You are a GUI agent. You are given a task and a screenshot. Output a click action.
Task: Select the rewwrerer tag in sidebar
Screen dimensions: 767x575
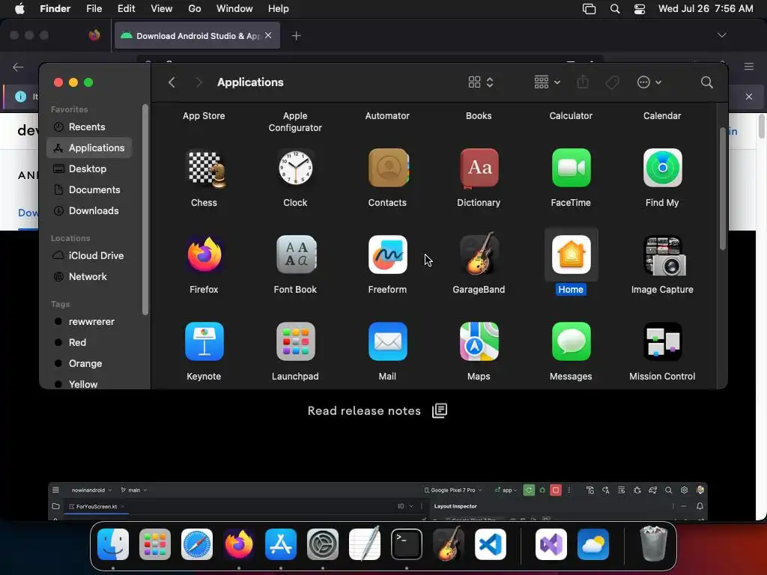(x=89, y=322)
